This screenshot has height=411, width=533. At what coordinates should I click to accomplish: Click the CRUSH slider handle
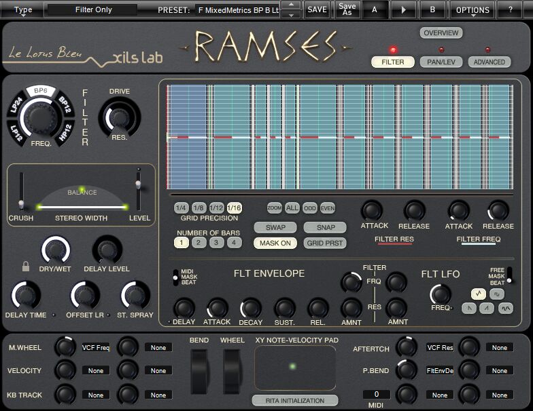[x=21, y=203]
